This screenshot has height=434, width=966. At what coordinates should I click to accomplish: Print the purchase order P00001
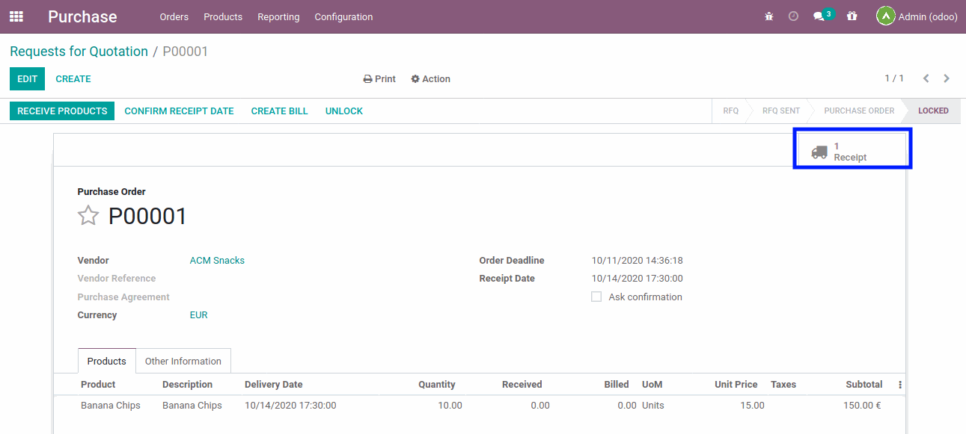(x=379, y=78)
